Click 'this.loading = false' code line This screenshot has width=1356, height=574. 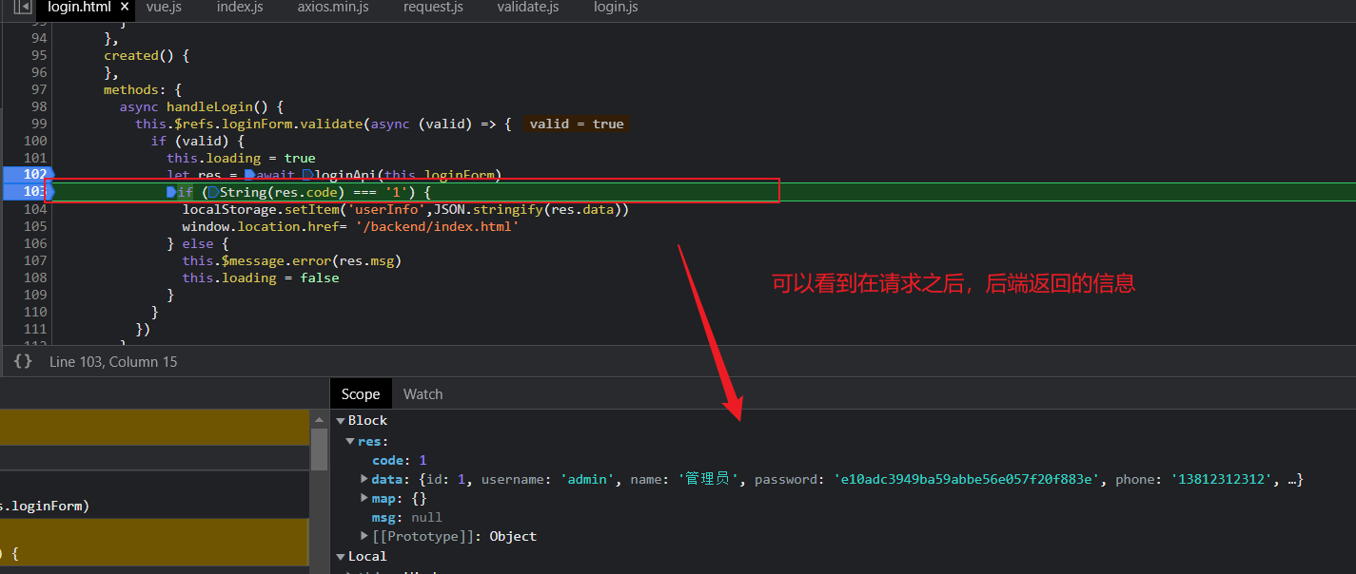tap(261, 277)
